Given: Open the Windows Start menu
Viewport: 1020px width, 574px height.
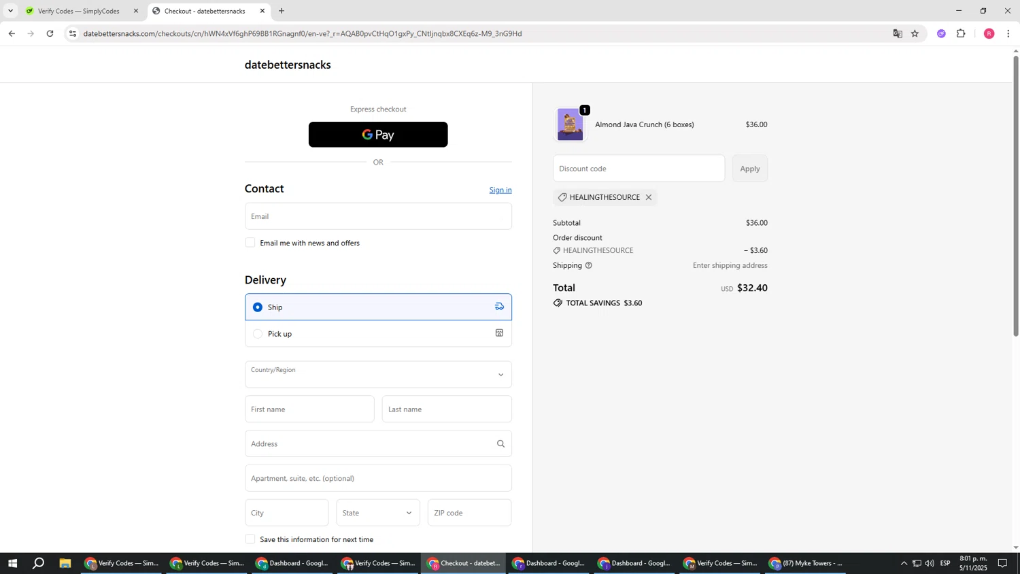Looking at the screenshot, I should [12, 563].
